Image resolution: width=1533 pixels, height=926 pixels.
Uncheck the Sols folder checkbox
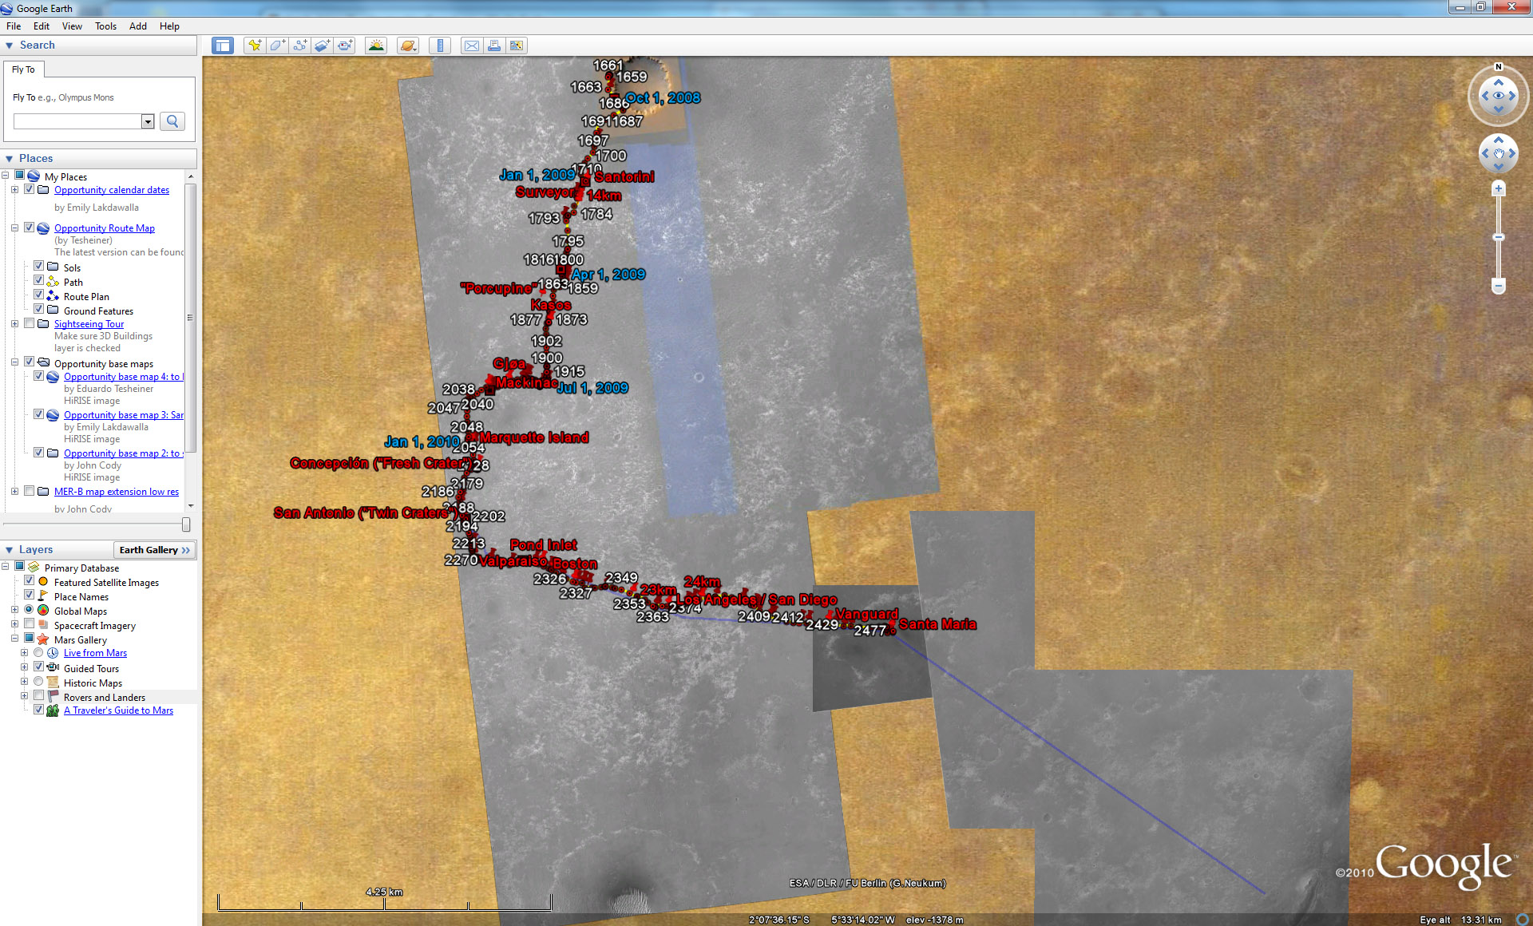click(38, 267)
